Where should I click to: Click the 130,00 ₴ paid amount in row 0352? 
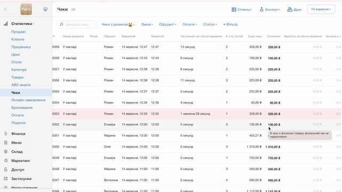point(274,125)
